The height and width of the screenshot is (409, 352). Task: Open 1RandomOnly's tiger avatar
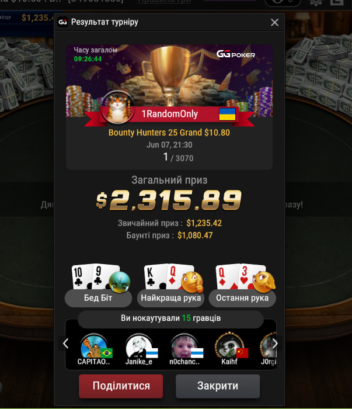point(117,108)
